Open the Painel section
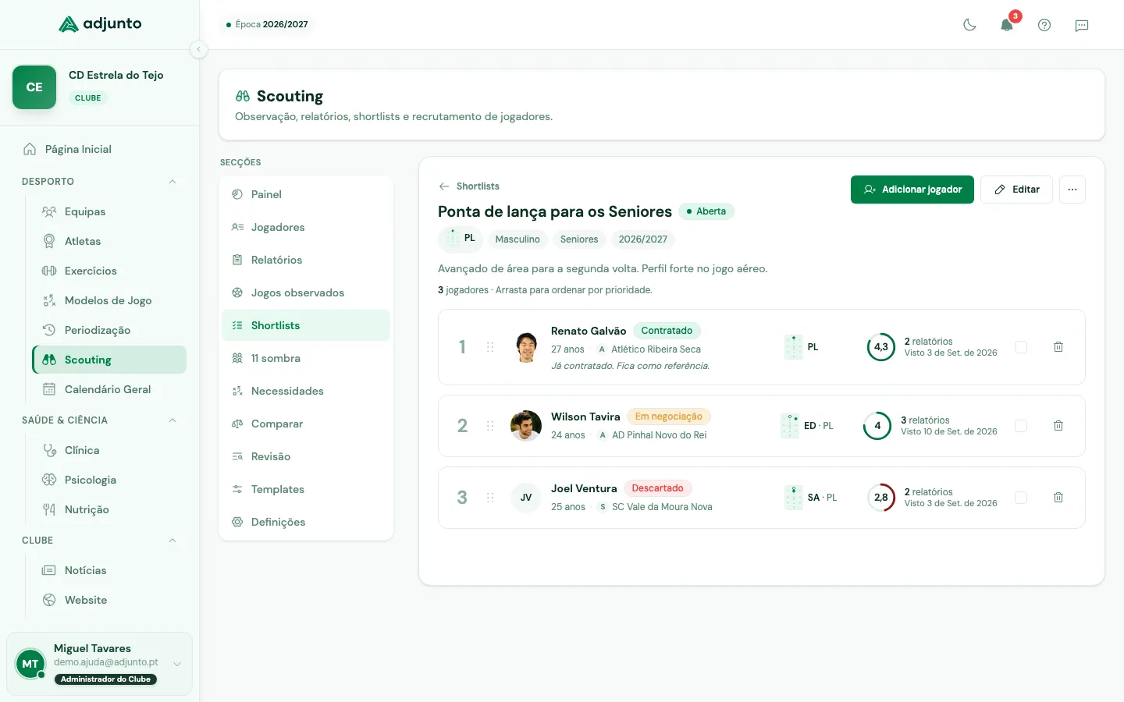The image size is (1124, 702). click(306, 194)
